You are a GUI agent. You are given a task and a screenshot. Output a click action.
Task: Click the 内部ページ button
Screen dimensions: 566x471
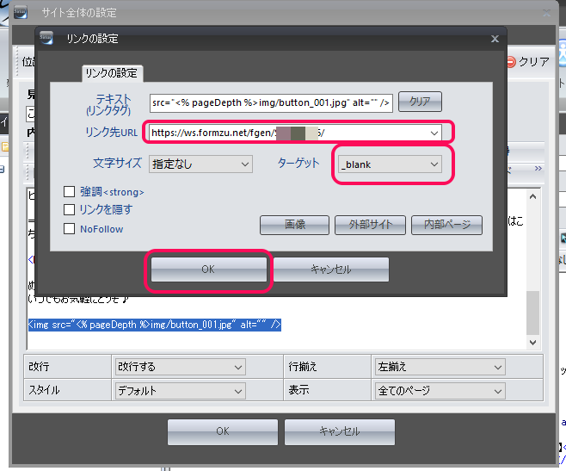click(446, 225)
